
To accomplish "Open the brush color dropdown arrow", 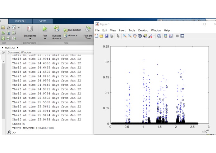I will click(154, 36).
